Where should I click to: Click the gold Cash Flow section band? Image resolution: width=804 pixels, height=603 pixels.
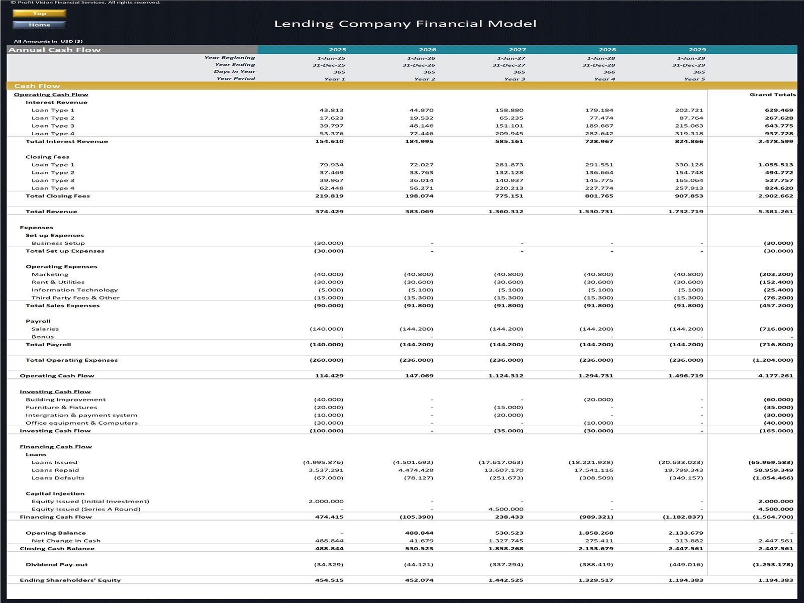(37, 86)
